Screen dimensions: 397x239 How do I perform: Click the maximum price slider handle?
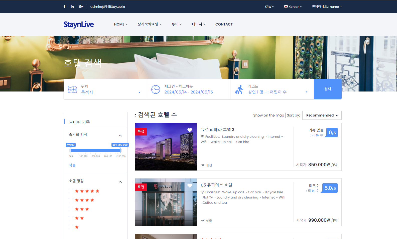(121, 150)
